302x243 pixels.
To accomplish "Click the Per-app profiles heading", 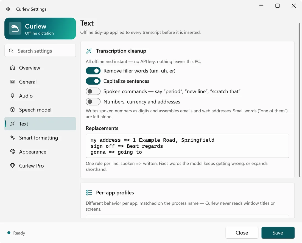I will coord(115,192).
